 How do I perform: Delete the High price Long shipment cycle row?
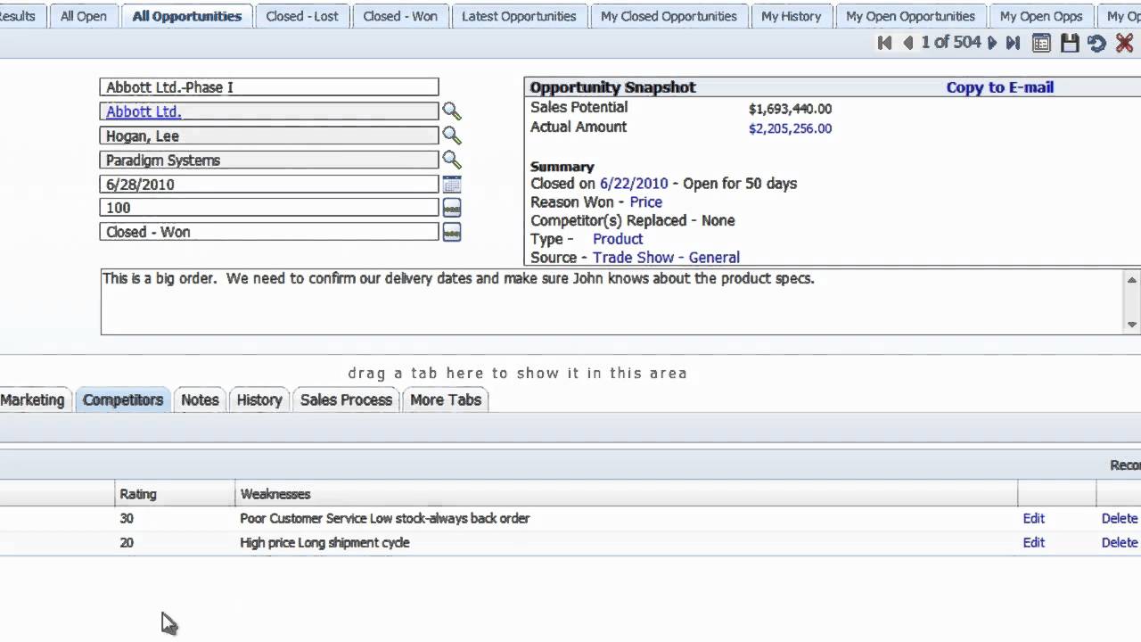click(1120, 542)
